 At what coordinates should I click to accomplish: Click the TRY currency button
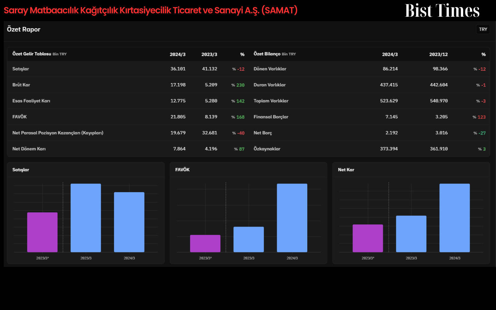coord(483,29)
